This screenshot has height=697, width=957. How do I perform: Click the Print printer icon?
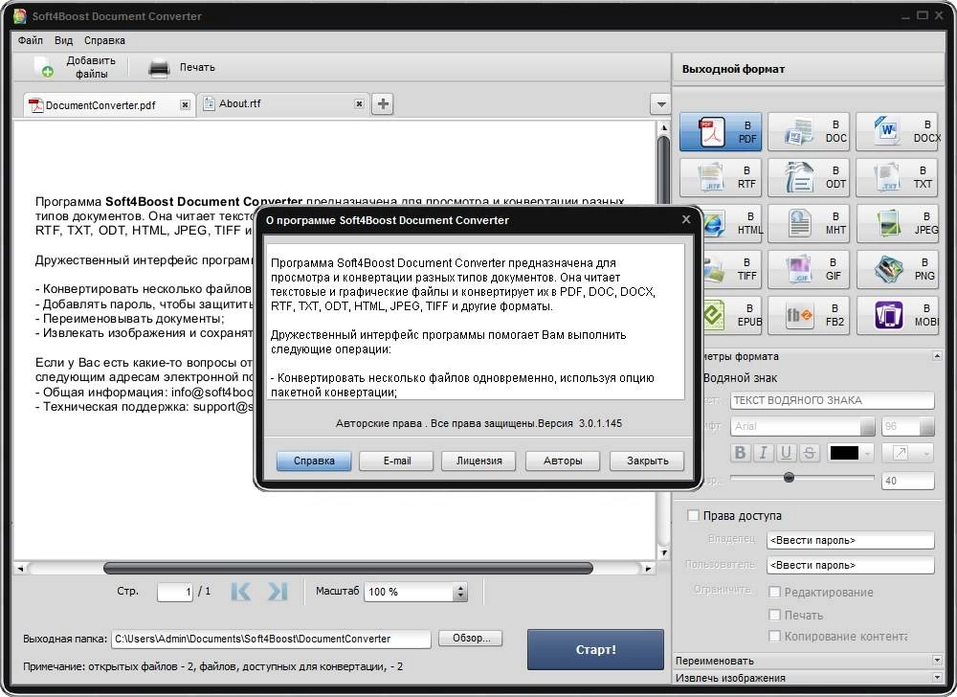(159, 68)
